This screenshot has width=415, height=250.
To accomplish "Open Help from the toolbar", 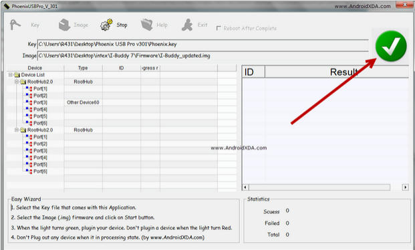I will pos(154,25).
